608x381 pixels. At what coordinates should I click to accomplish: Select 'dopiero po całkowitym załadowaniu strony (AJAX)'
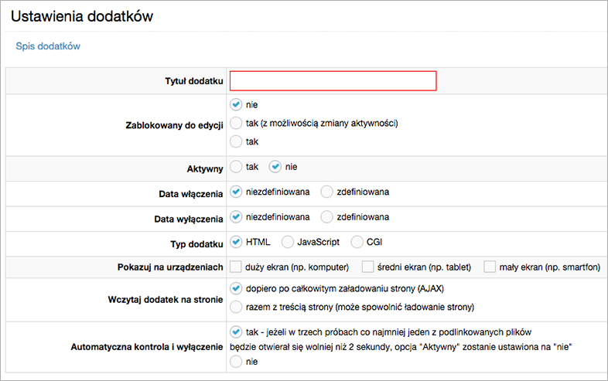pos(237,288)
